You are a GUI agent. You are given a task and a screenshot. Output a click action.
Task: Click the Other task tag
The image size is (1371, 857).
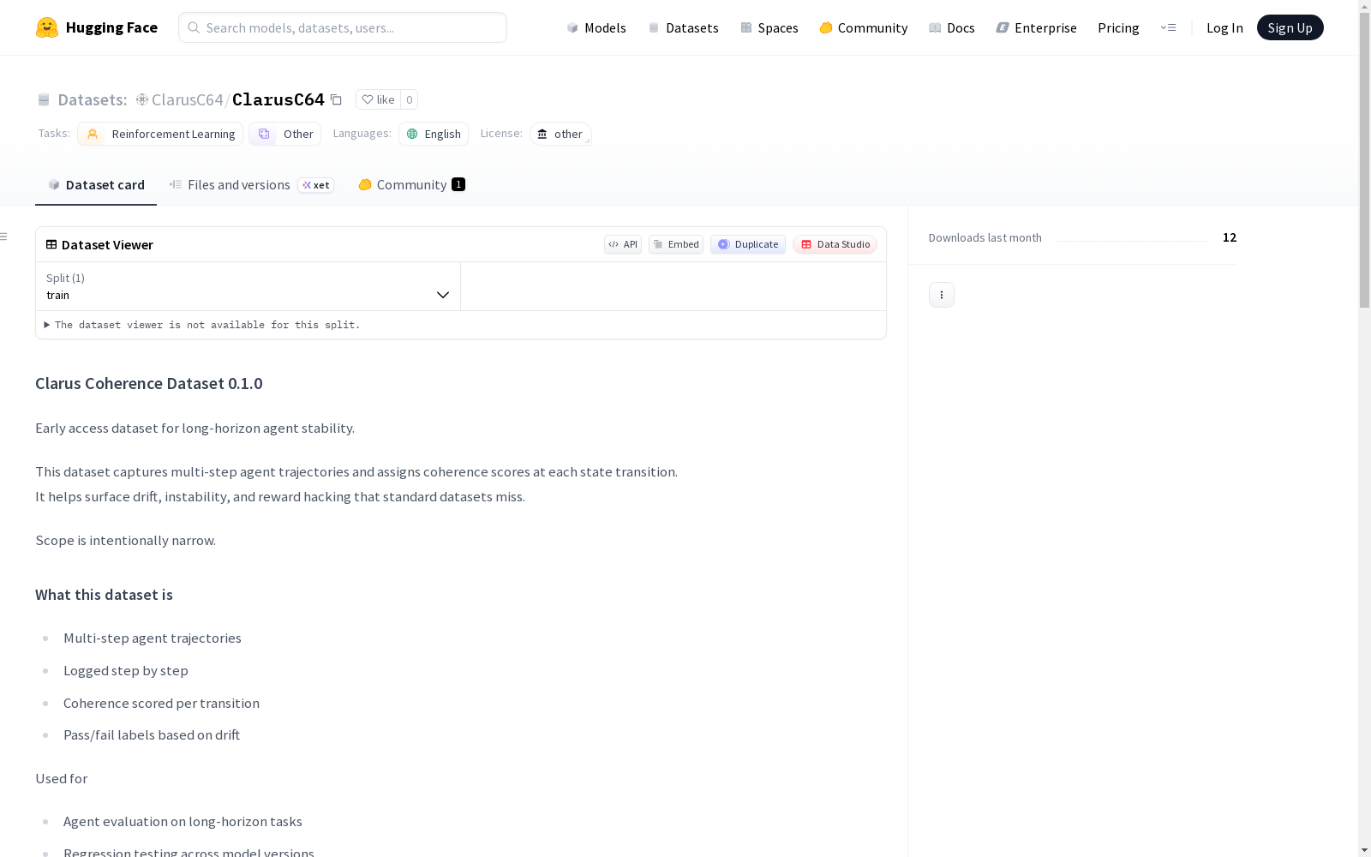click(x=284, y=134)
